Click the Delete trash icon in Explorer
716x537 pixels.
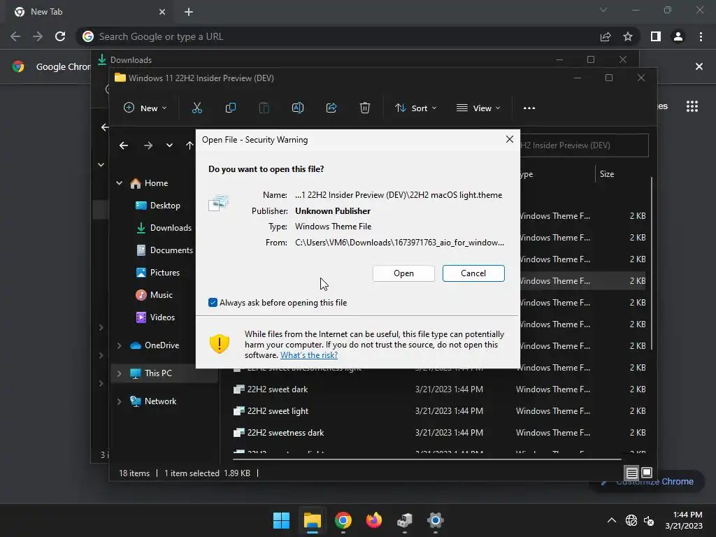click(365, 108)
